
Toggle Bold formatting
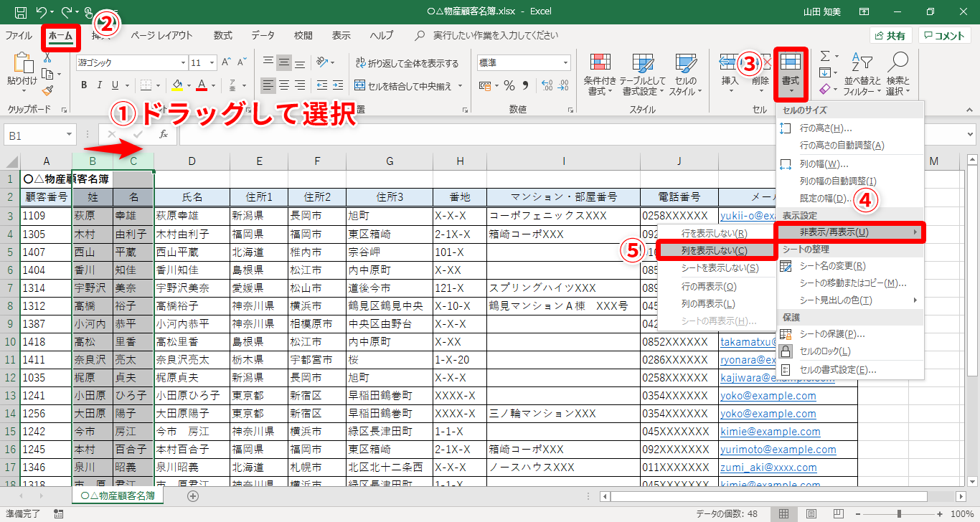[x=84, y=85]
